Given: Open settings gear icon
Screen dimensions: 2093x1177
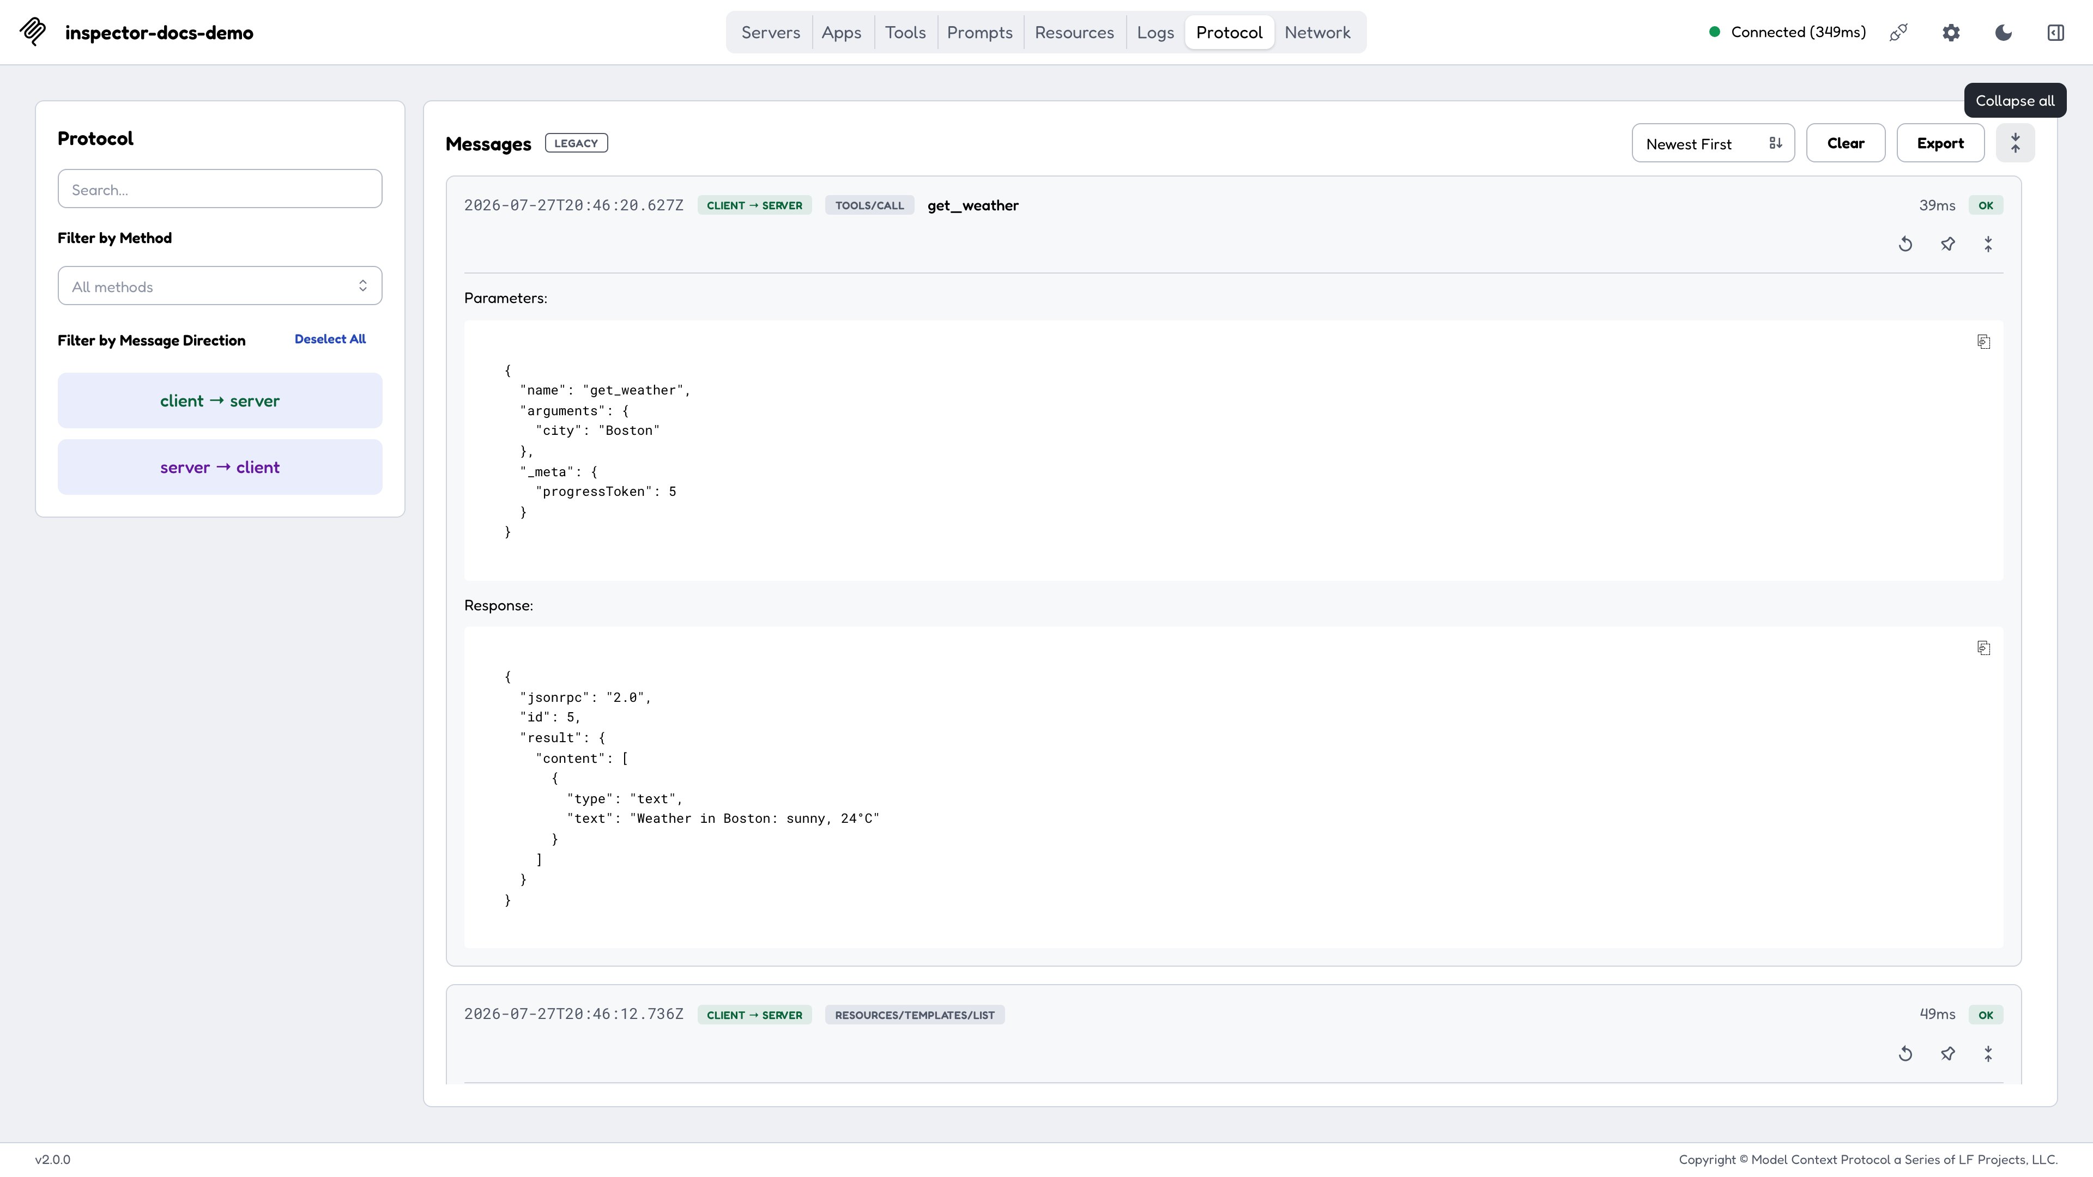Looking at the screenshot, I should [x=1951, y=33].
